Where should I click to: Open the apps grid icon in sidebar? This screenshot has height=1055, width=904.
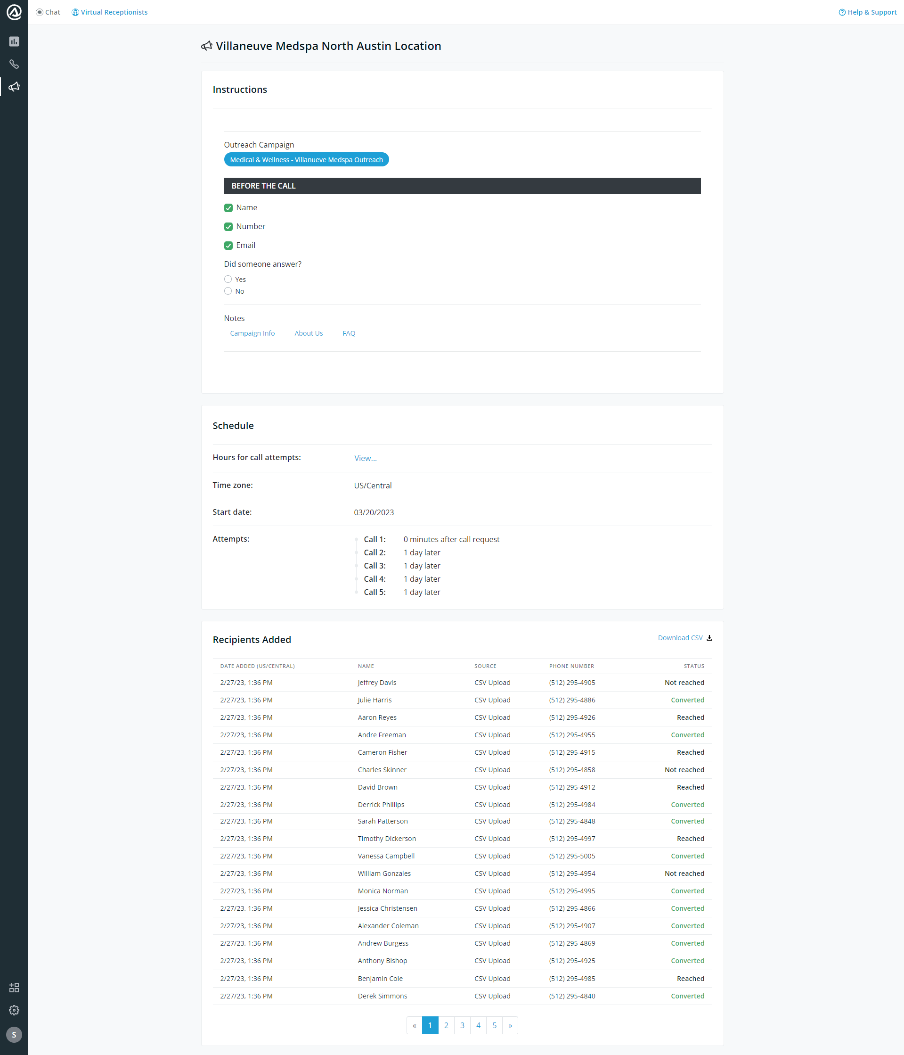tap(14, 987)
